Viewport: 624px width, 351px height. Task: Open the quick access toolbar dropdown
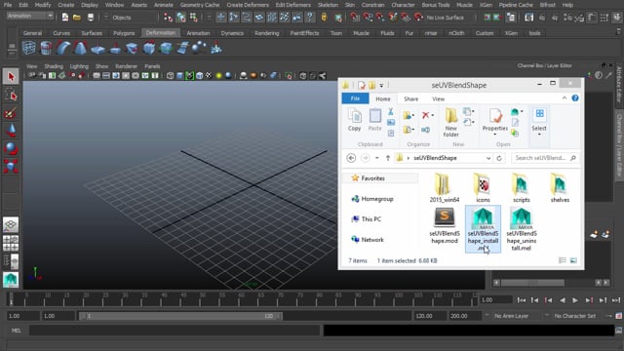(x=381, y=85)
